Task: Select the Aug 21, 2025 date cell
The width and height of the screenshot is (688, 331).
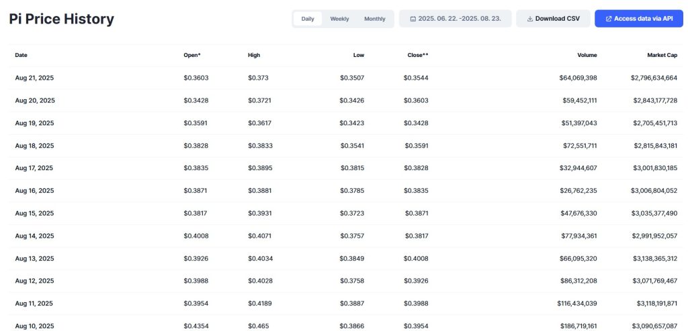Action: click(x=34, y=78)
